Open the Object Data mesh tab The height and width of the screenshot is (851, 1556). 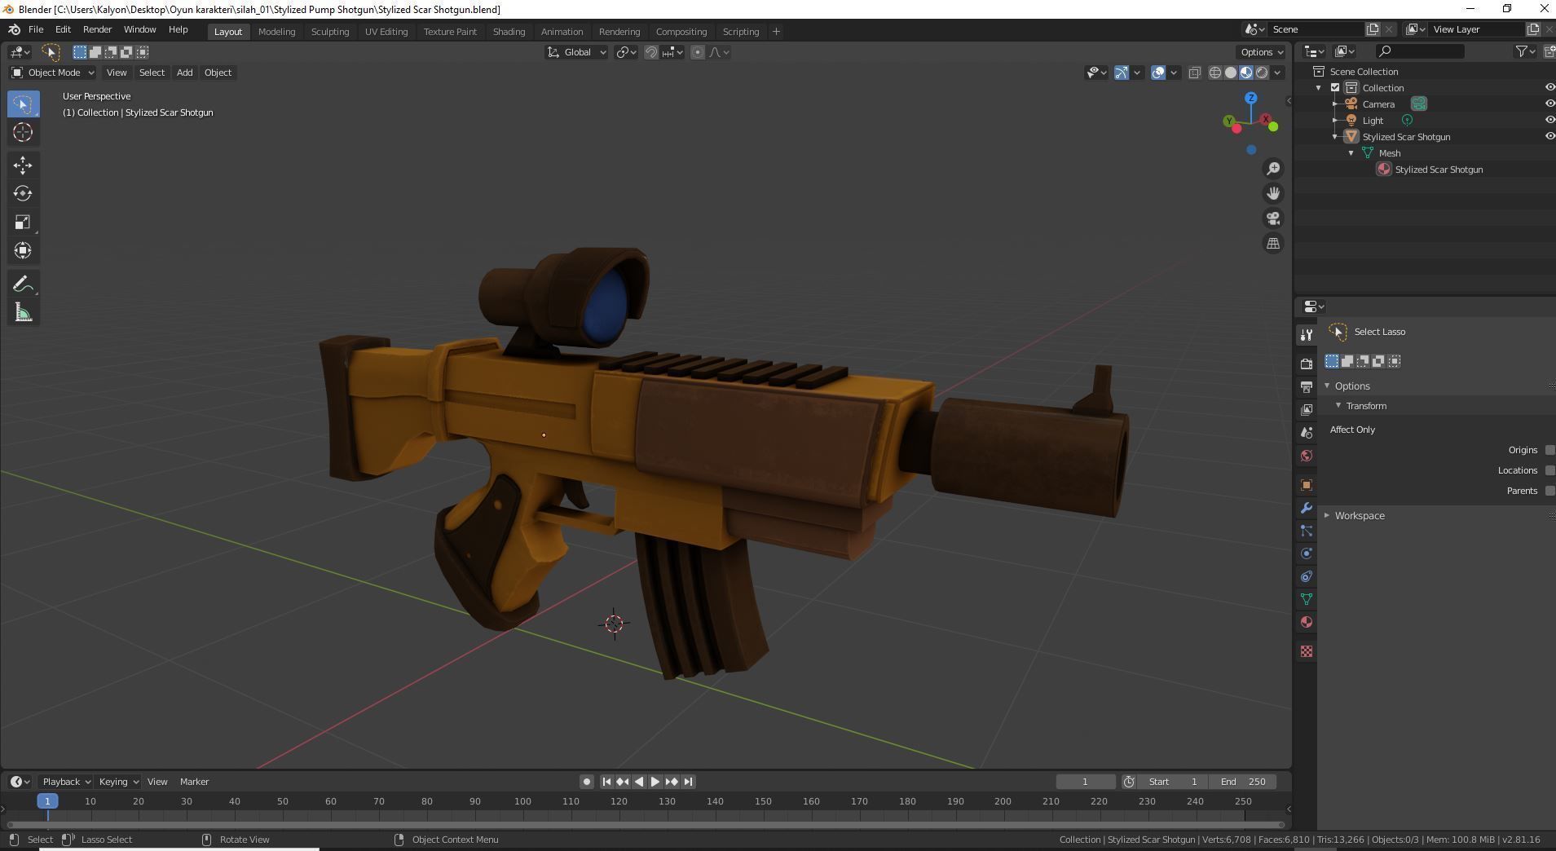pyautogui.click(x=1307, y=599)
